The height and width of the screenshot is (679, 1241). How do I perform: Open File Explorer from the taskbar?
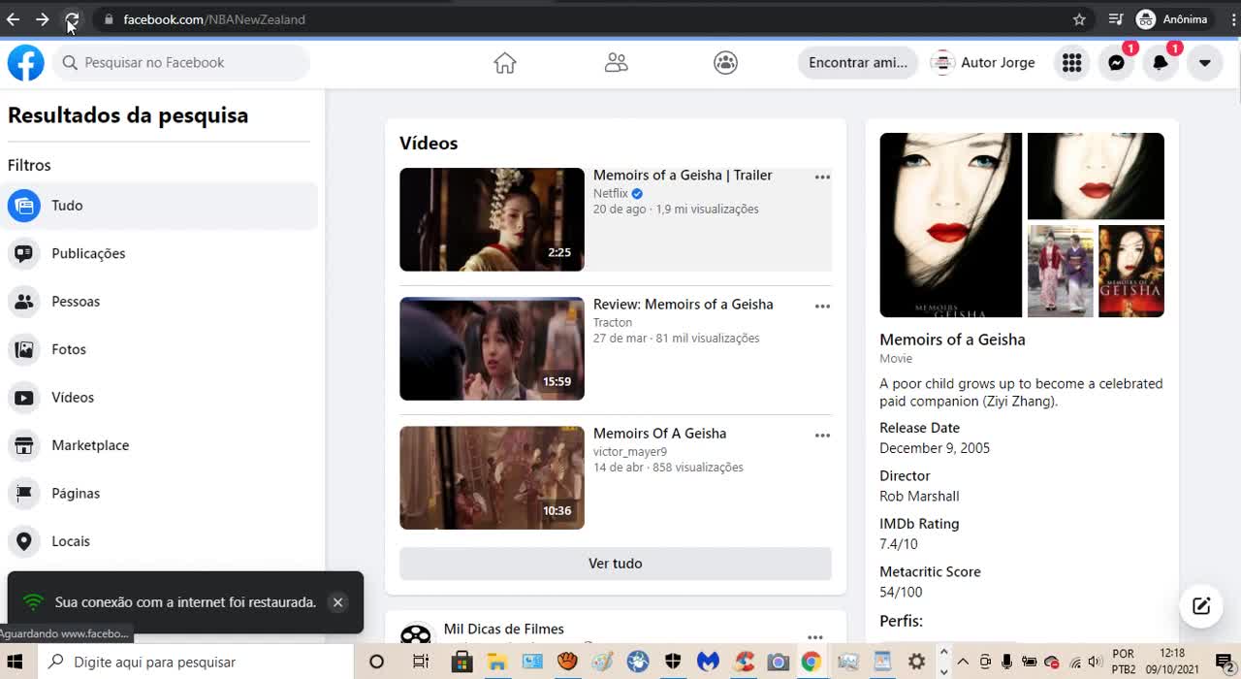pyautogui.click(x=497, y=662)
